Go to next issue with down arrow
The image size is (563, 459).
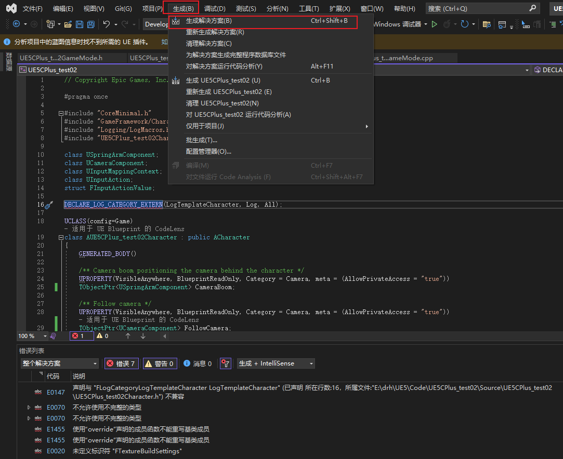pos(143,336)
